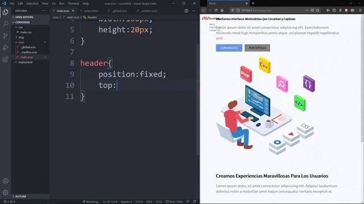This screenshot has height=204, width=364.
Task: Click the Brave-like lion extension icon
Action: pos(346,10)
